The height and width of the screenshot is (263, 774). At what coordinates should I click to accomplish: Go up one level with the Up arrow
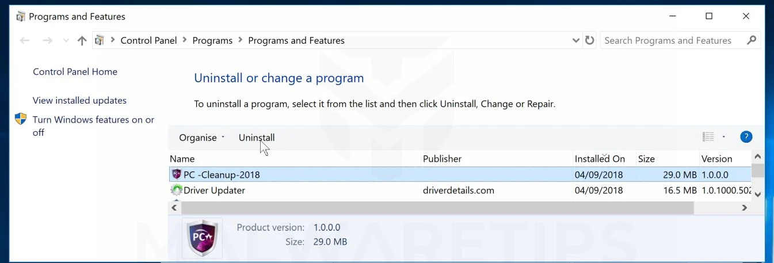point(82,41)
